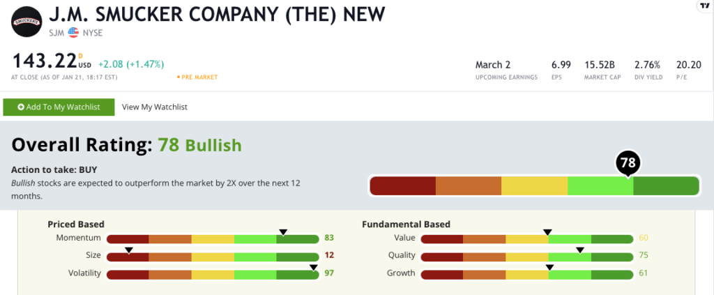The image size is (714, 295).
Task: Open the View My Watchlist link
Action: point(154,107)
